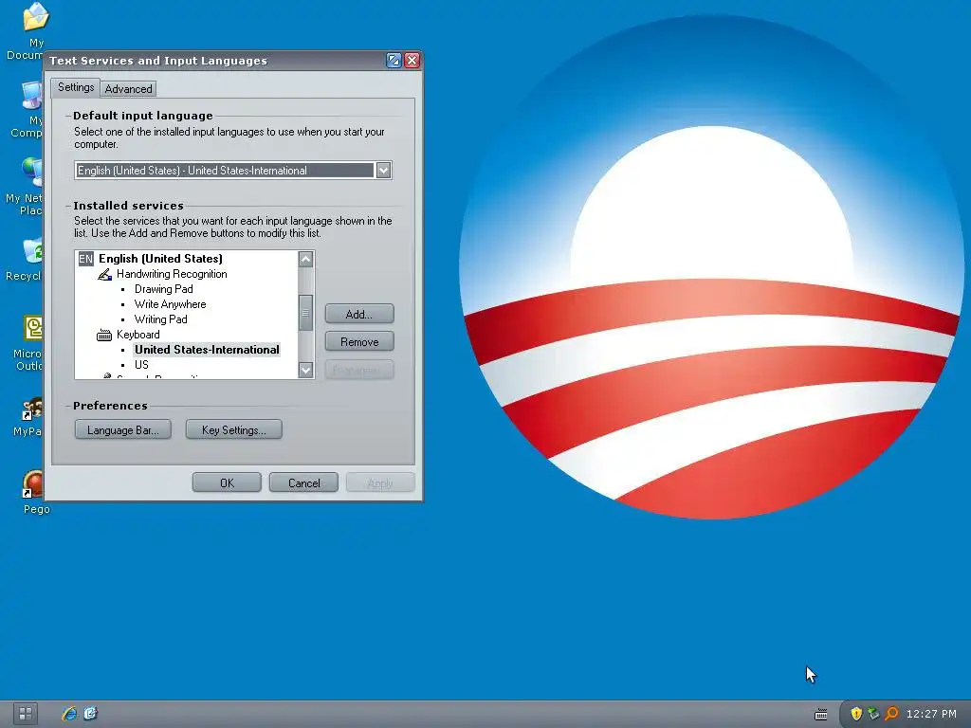
Task: Switch to the Advanced tab
Action: point(128,89)
